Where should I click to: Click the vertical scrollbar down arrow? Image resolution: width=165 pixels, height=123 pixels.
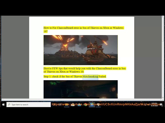coord(163,97)
